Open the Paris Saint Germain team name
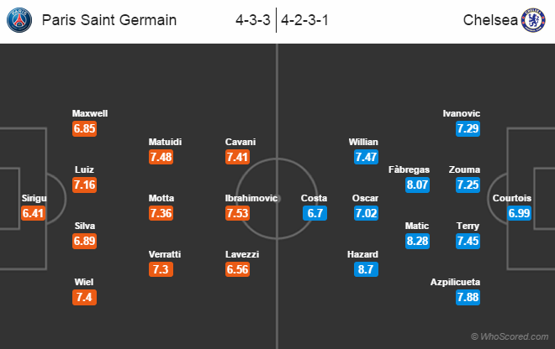Screen dimensions: 555x349 click(x=109, y=19)
